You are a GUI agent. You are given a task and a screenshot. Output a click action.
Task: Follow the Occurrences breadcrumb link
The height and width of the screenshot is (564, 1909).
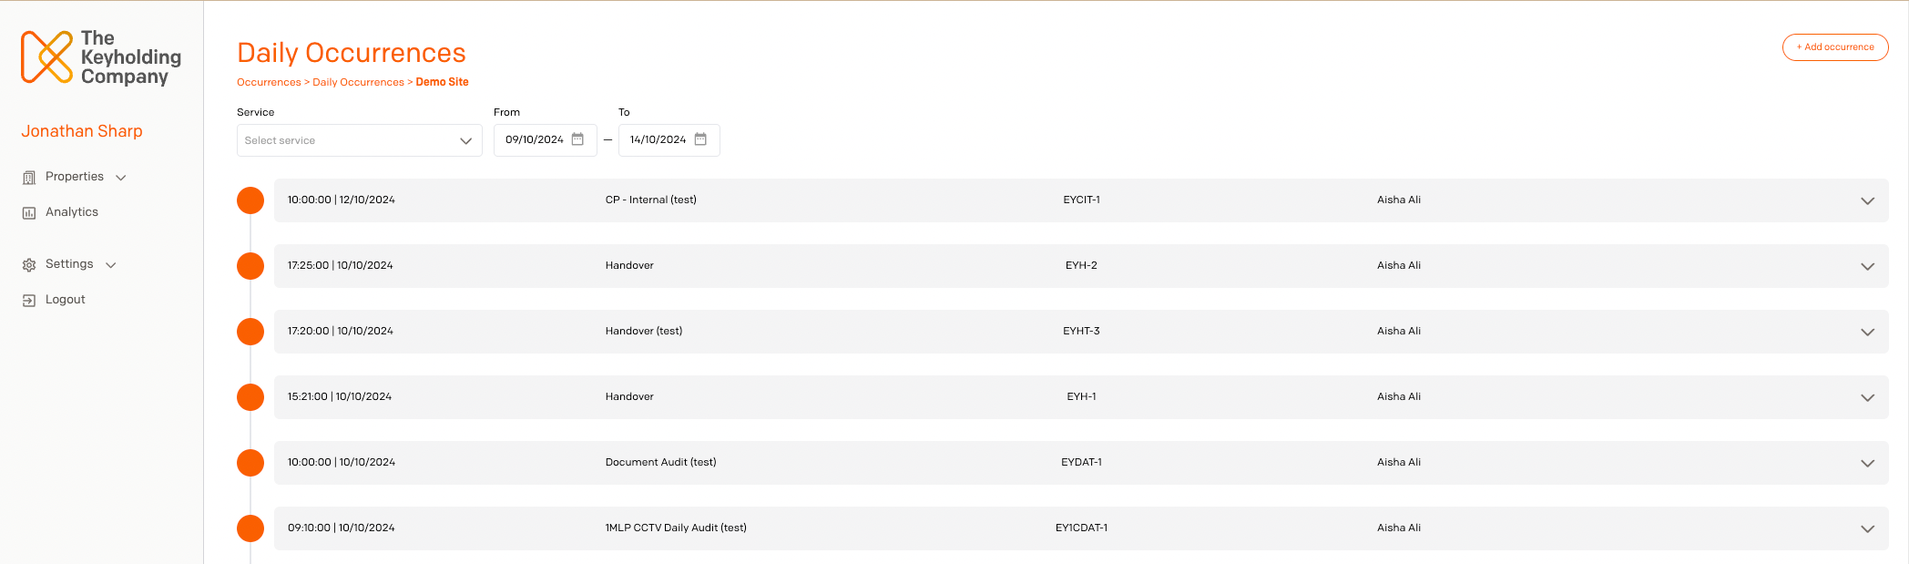click(x=269, y=82)
